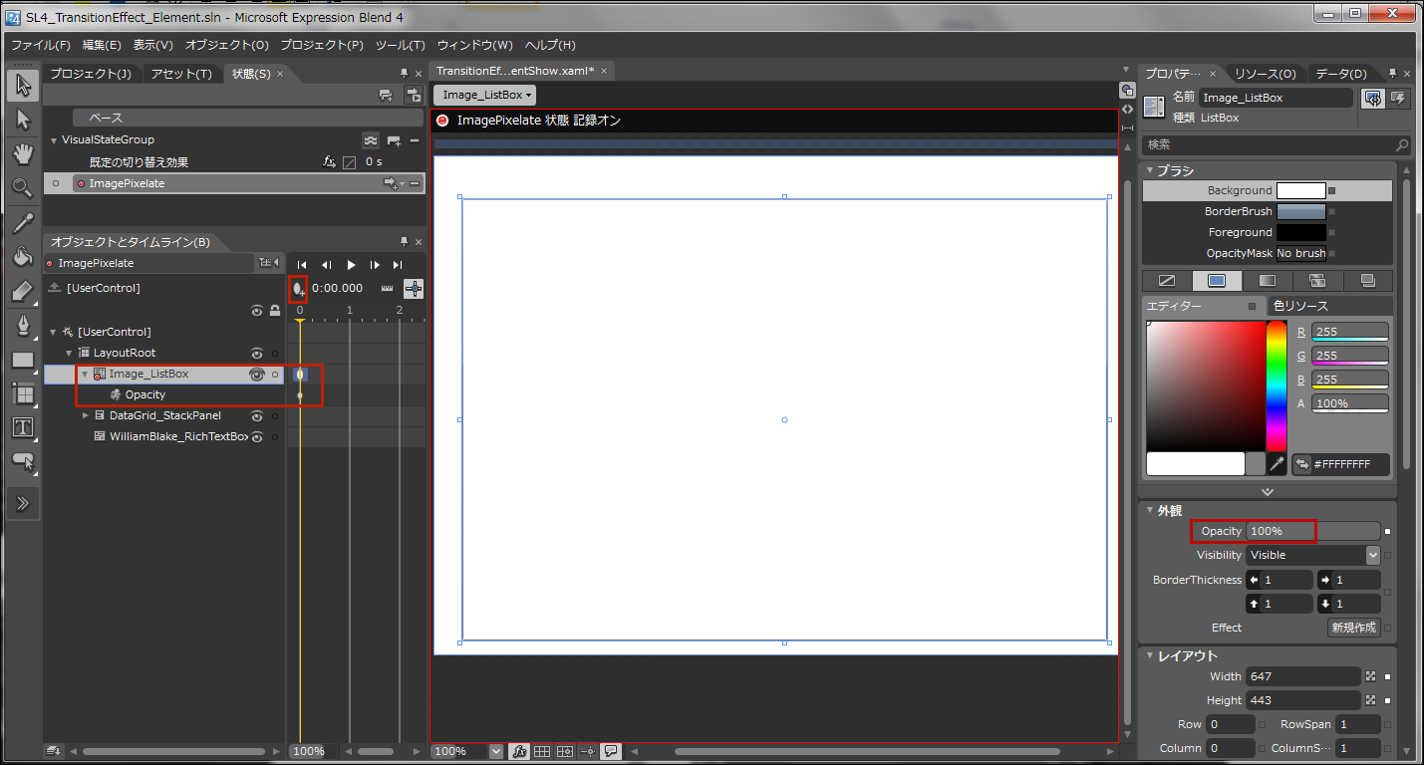The image size is (1424, 765).
Task: Click the rainbow hue slider
Action: click(x=1277, y=385)
